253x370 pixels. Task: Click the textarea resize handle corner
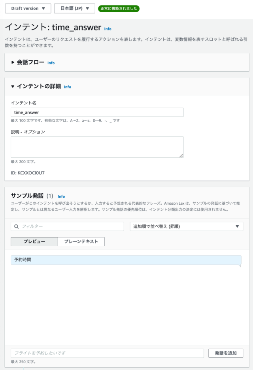(181, 155)
